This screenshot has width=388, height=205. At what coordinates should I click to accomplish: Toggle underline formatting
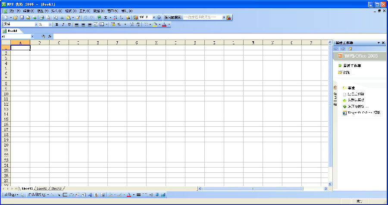point(69,24)
